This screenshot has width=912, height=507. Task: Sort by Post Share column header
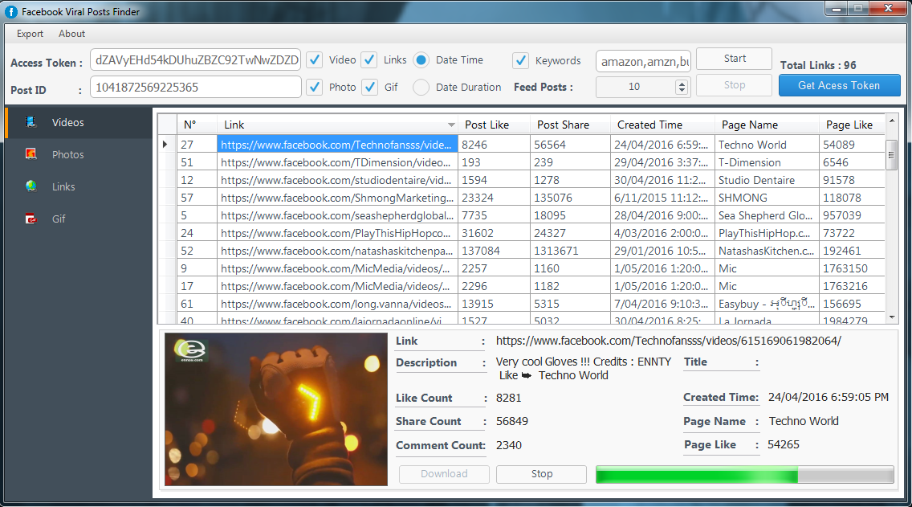[x=570, y=125]
